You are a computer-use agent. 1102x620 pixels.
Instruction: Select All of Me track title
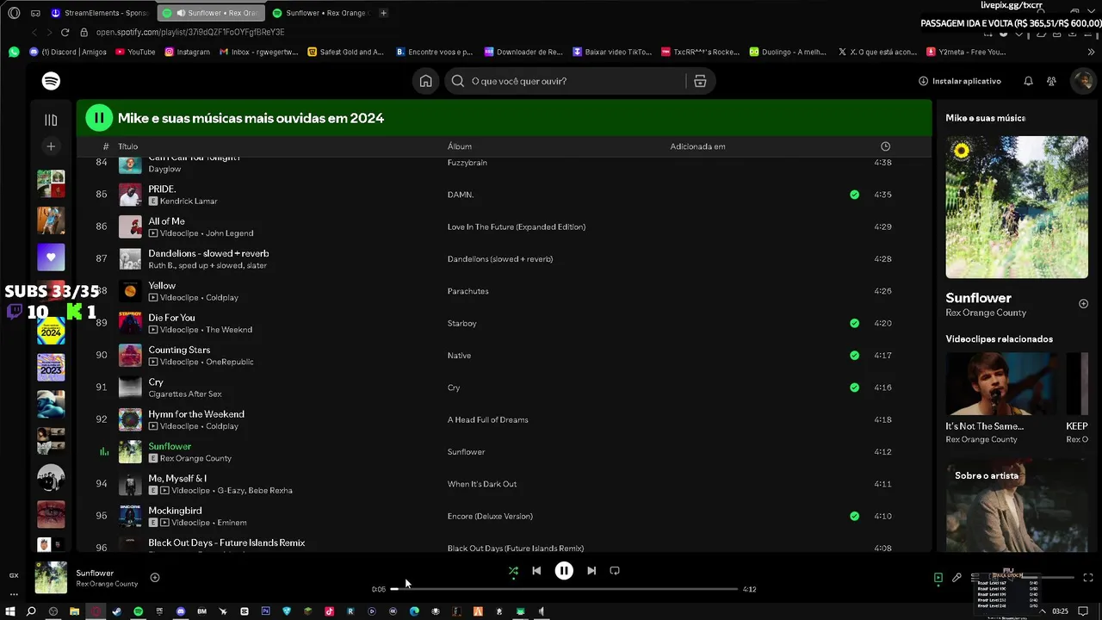tap(166, 221)
